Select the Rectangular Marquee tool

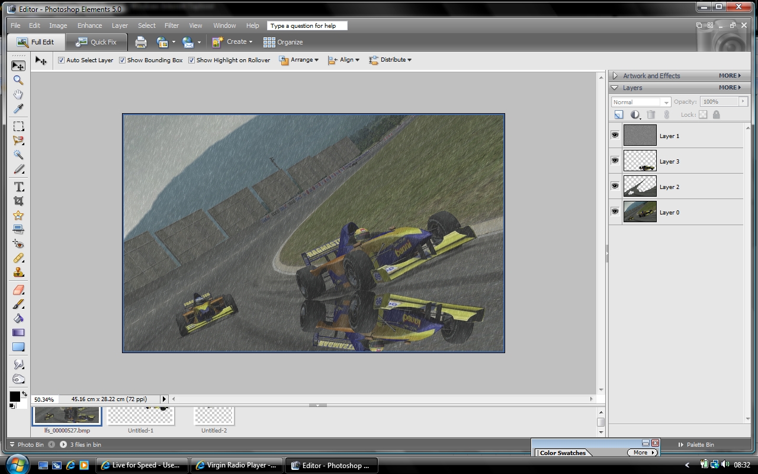point(18,126)
